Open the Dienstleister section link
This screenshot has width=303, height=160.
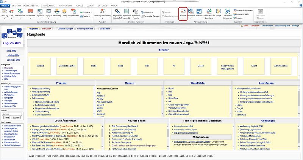point(198,83)
